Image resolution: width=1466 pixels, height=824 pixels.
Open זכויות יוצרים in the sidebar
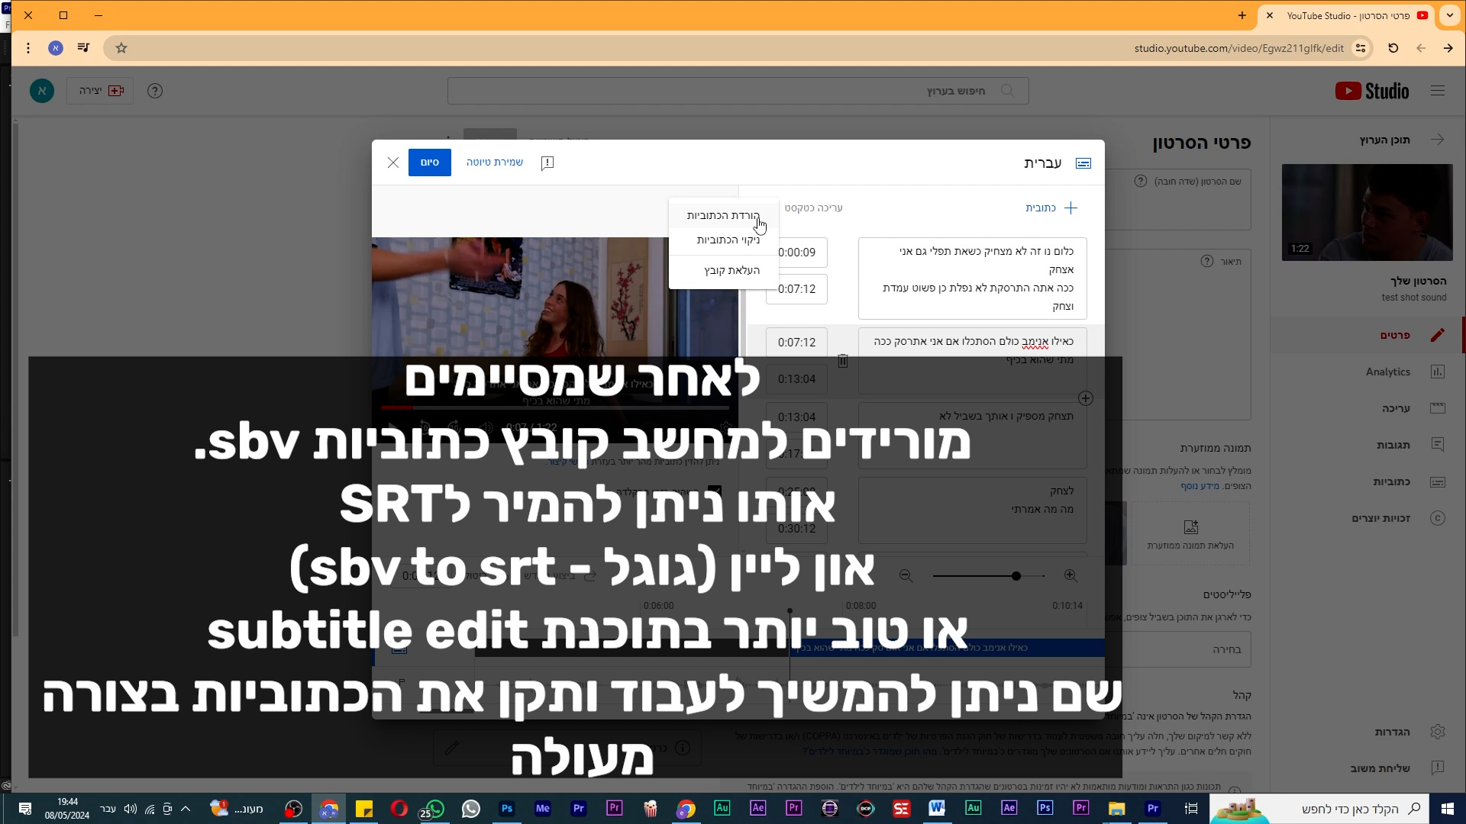[x=1380, y=518]
